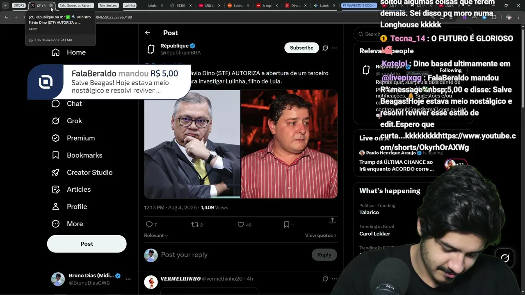Click the post's 1,409 Views count
Viewport: 525px width, 295px height.
215,208
